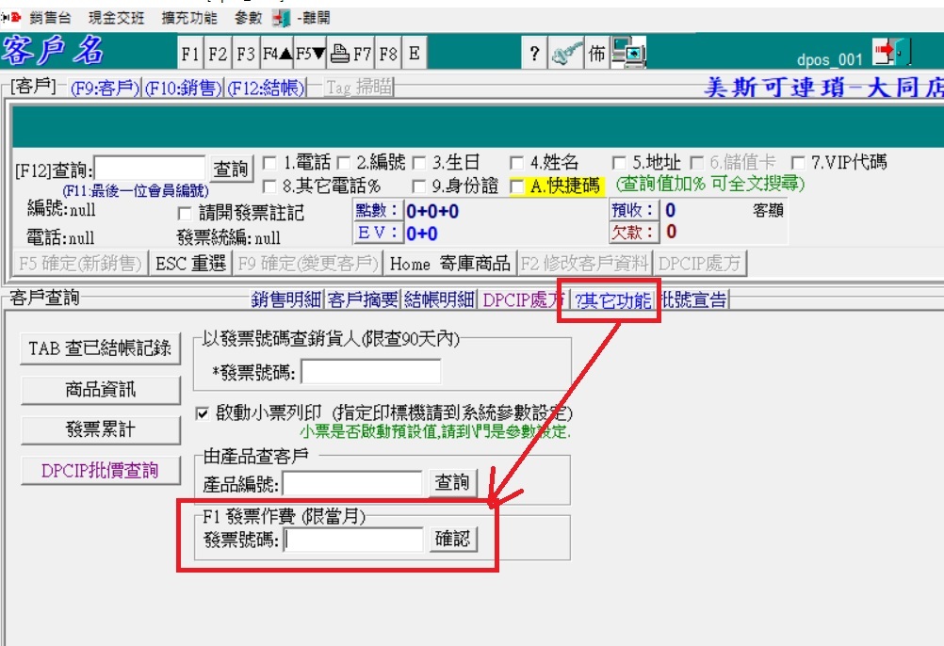Click the 發票號碼 field under F1 發票作廢

(x=353, y=540)
